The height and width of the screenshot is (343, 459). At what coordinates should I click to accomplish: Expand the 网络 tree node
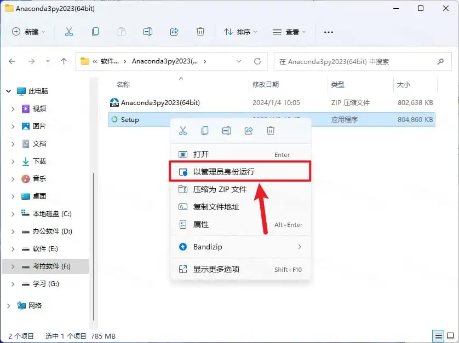pos(8,306)
